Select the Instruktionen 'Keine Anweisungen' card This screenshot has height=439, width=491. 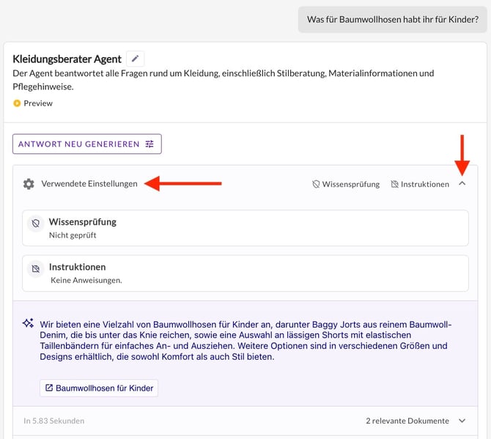(x=245, y=273)
